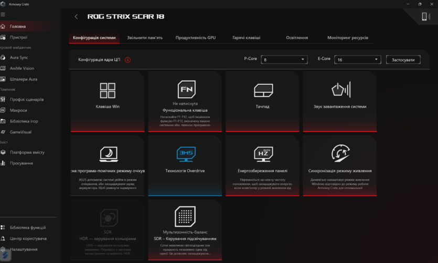Toggle Звук завантаження системи tile
This screenshot has width=438, height=263.
340,101
